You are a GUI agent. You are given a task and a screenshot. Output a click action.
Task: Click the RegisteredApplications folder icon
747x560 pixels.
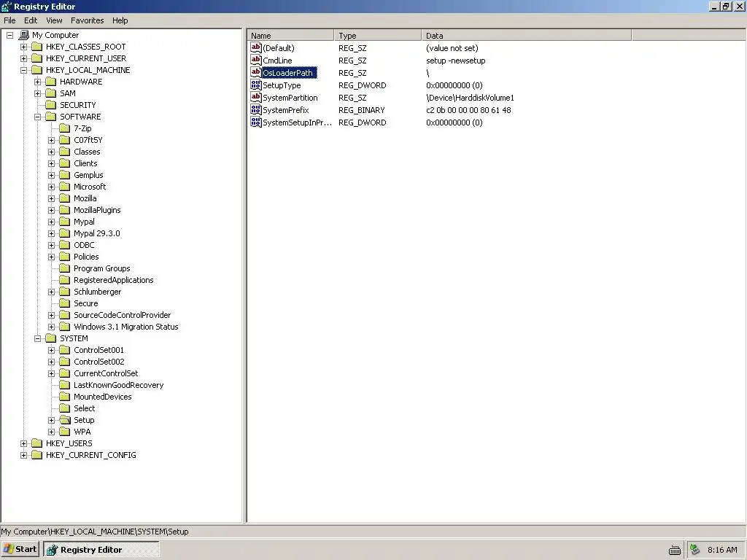[x=65, y=280]
